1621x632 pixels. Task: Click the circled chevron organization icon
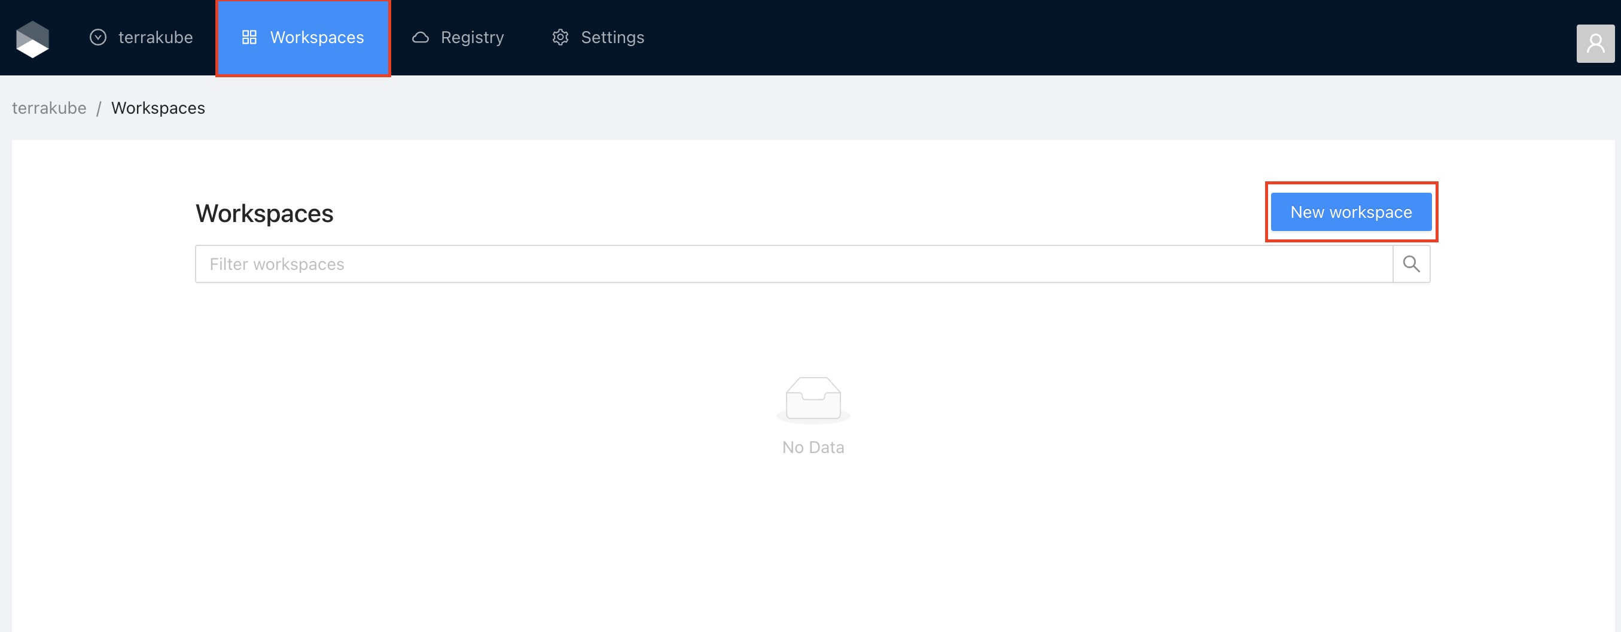98,38
